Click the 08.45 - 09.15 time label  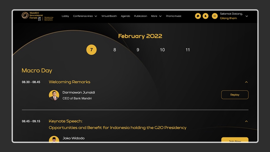[x=31, y=121]
